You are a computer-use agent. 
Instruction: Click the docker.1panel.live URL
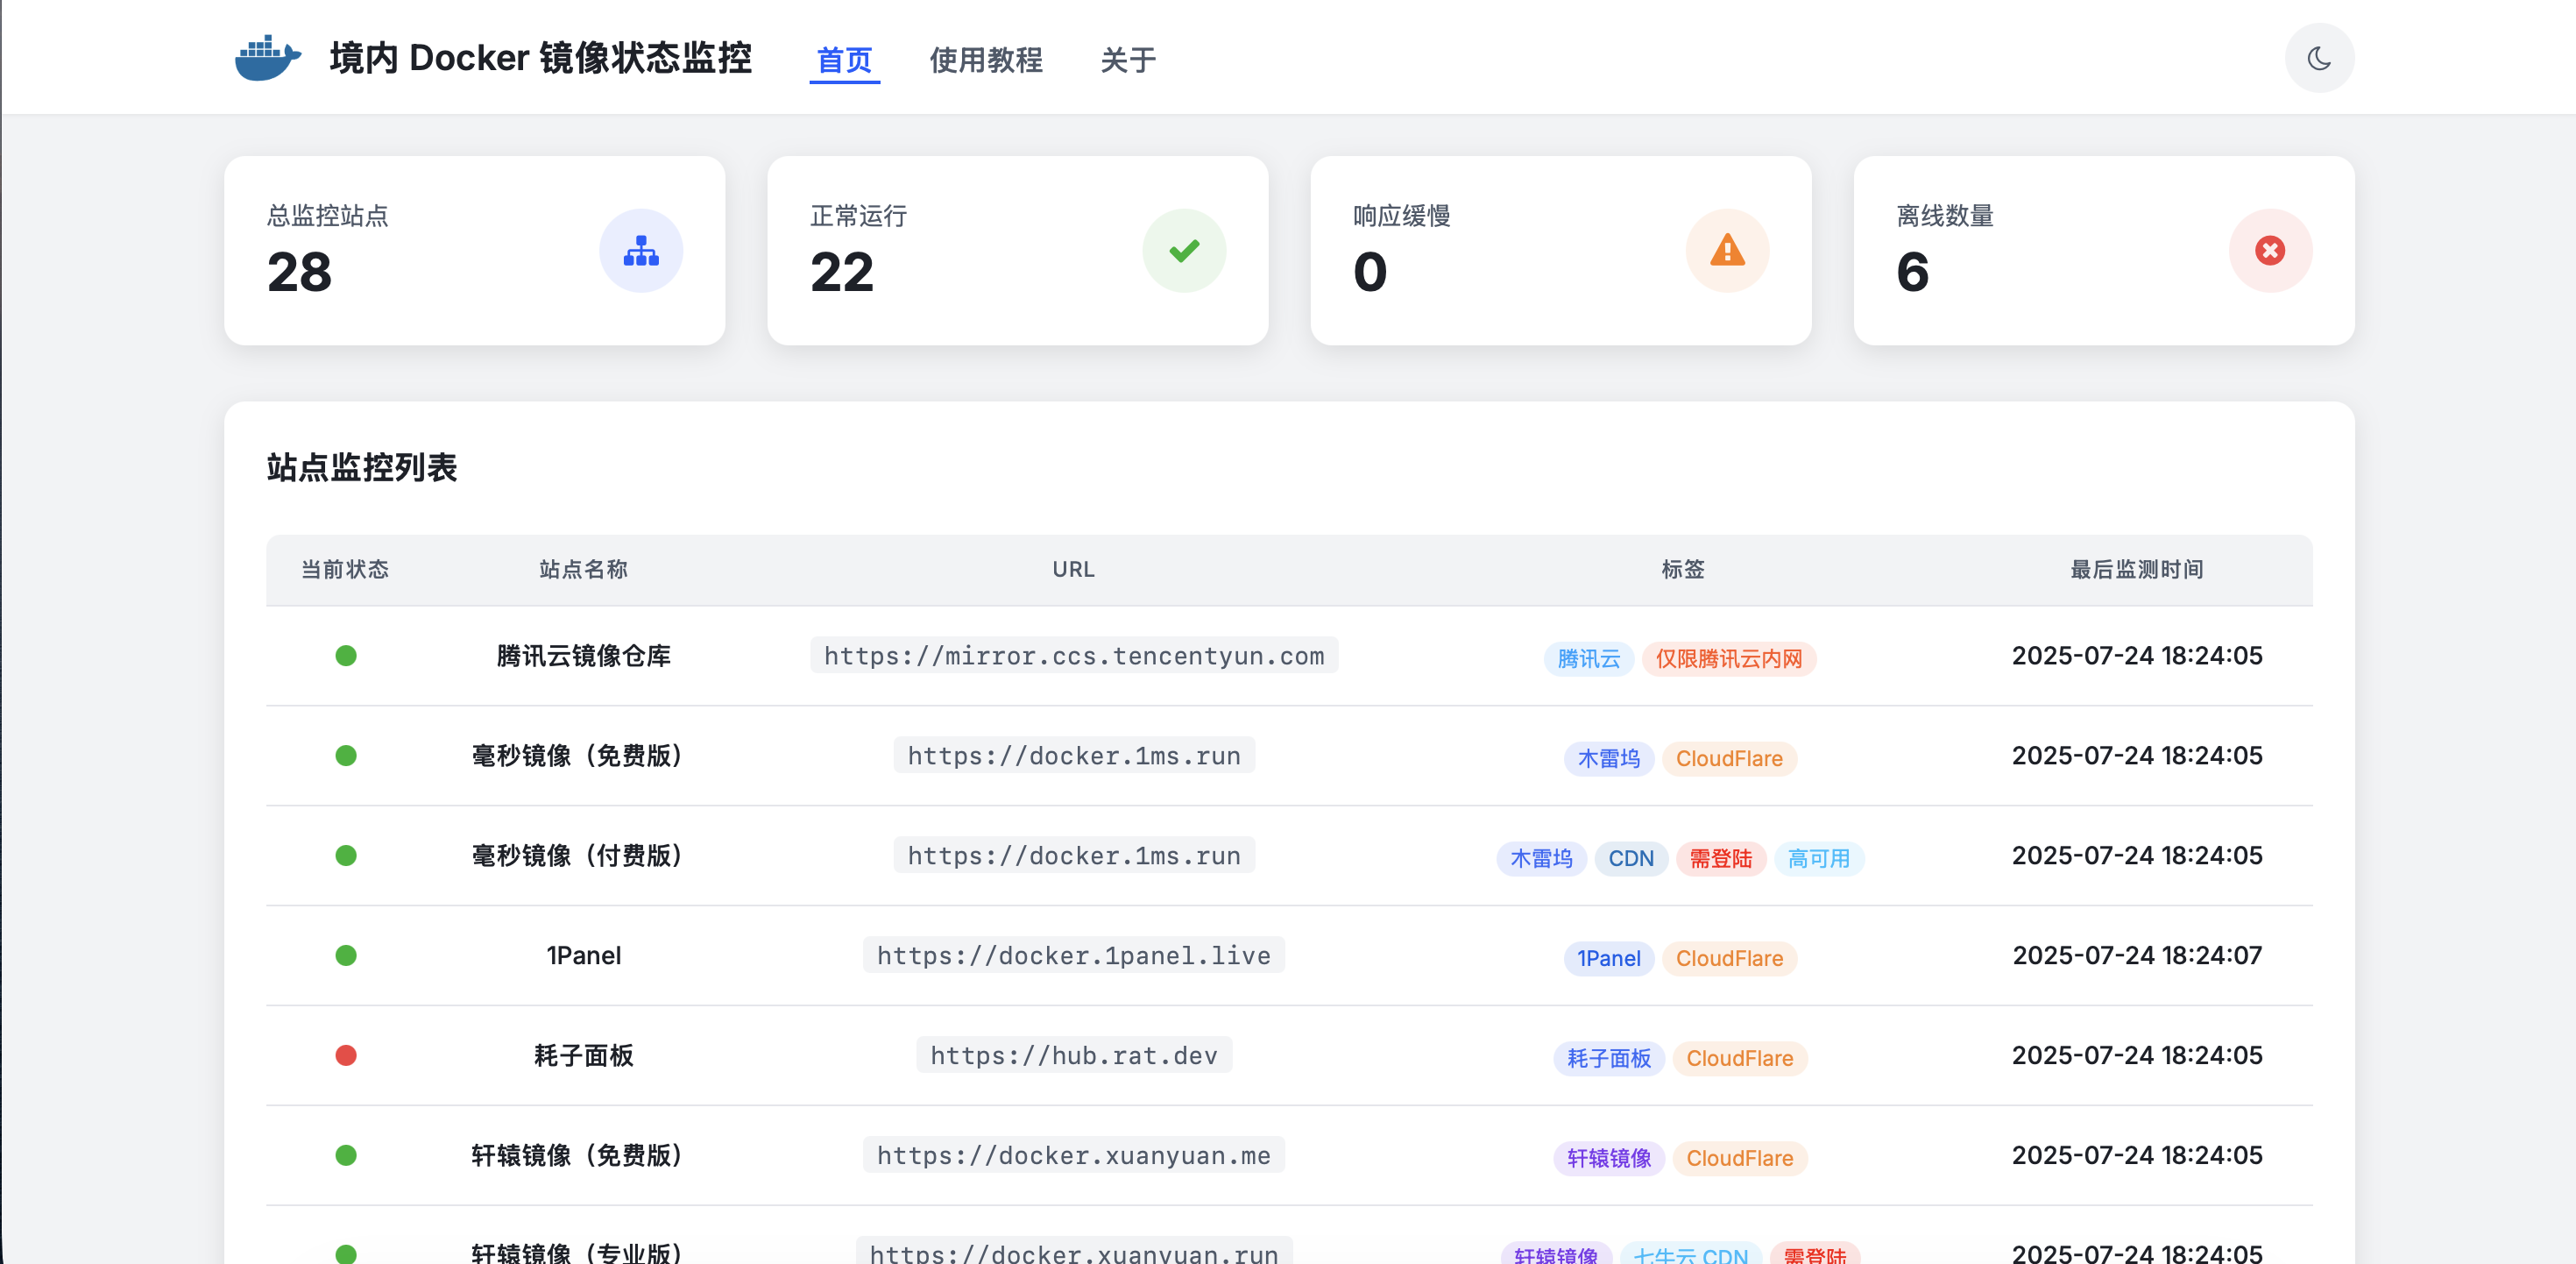pyautogui.click(x=1074, y=955)
